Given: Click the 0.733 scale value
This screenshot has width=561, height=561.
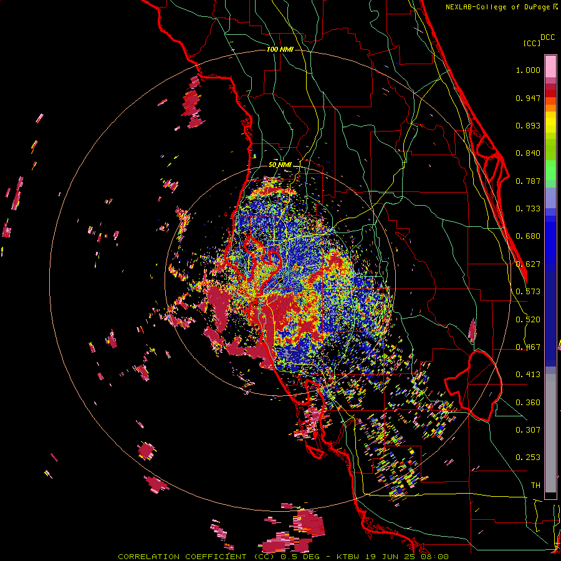Looking at the screenshot, I should pos(528,209).
